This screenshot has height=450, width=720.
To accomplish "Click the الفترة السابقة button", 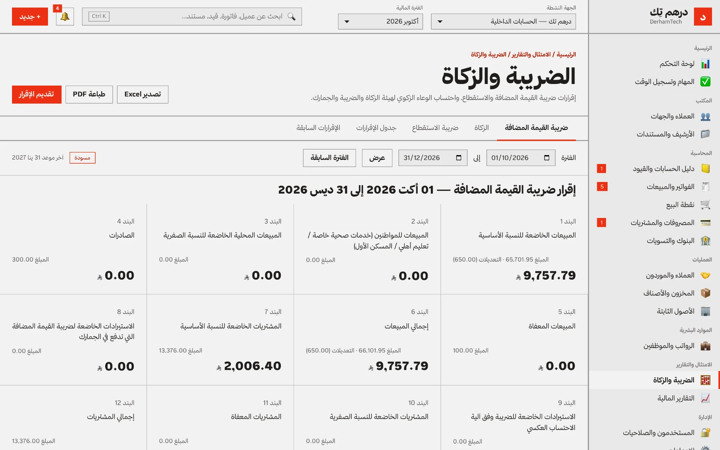I will pyautogui.click(x=330, y=158).
